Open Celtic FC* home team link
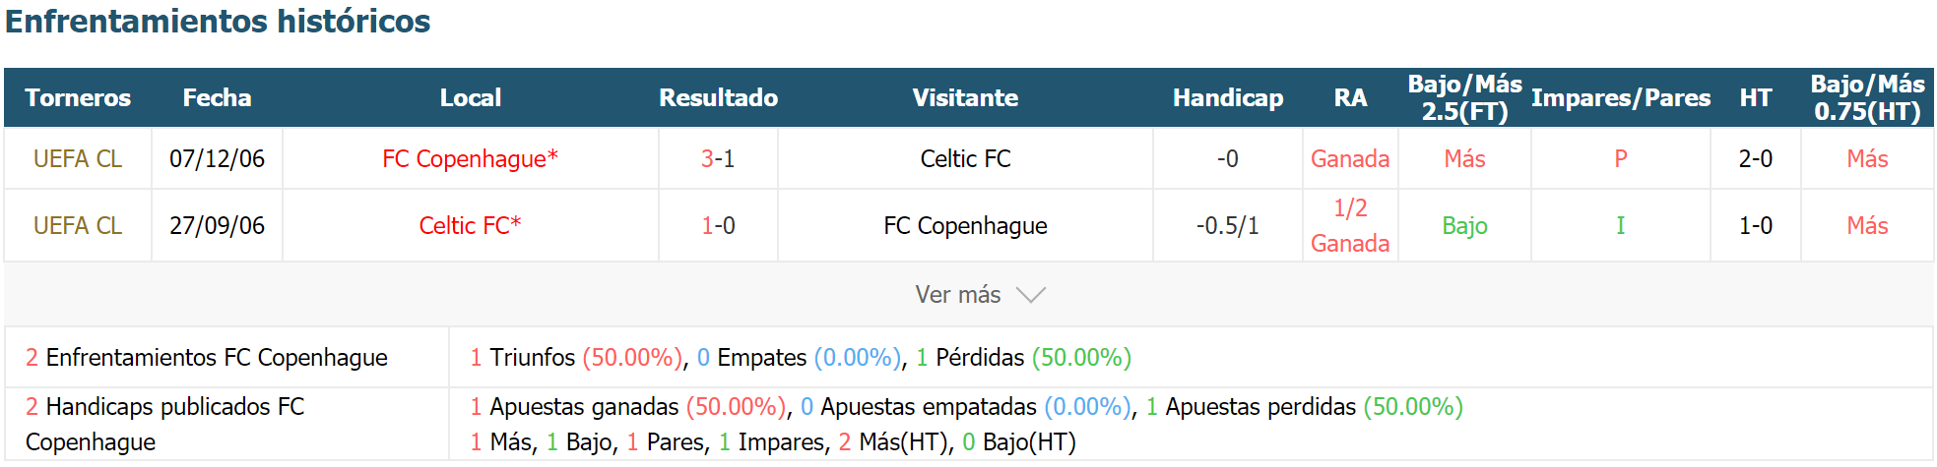Screen dimensions: 1937x467 click(470, 225)
